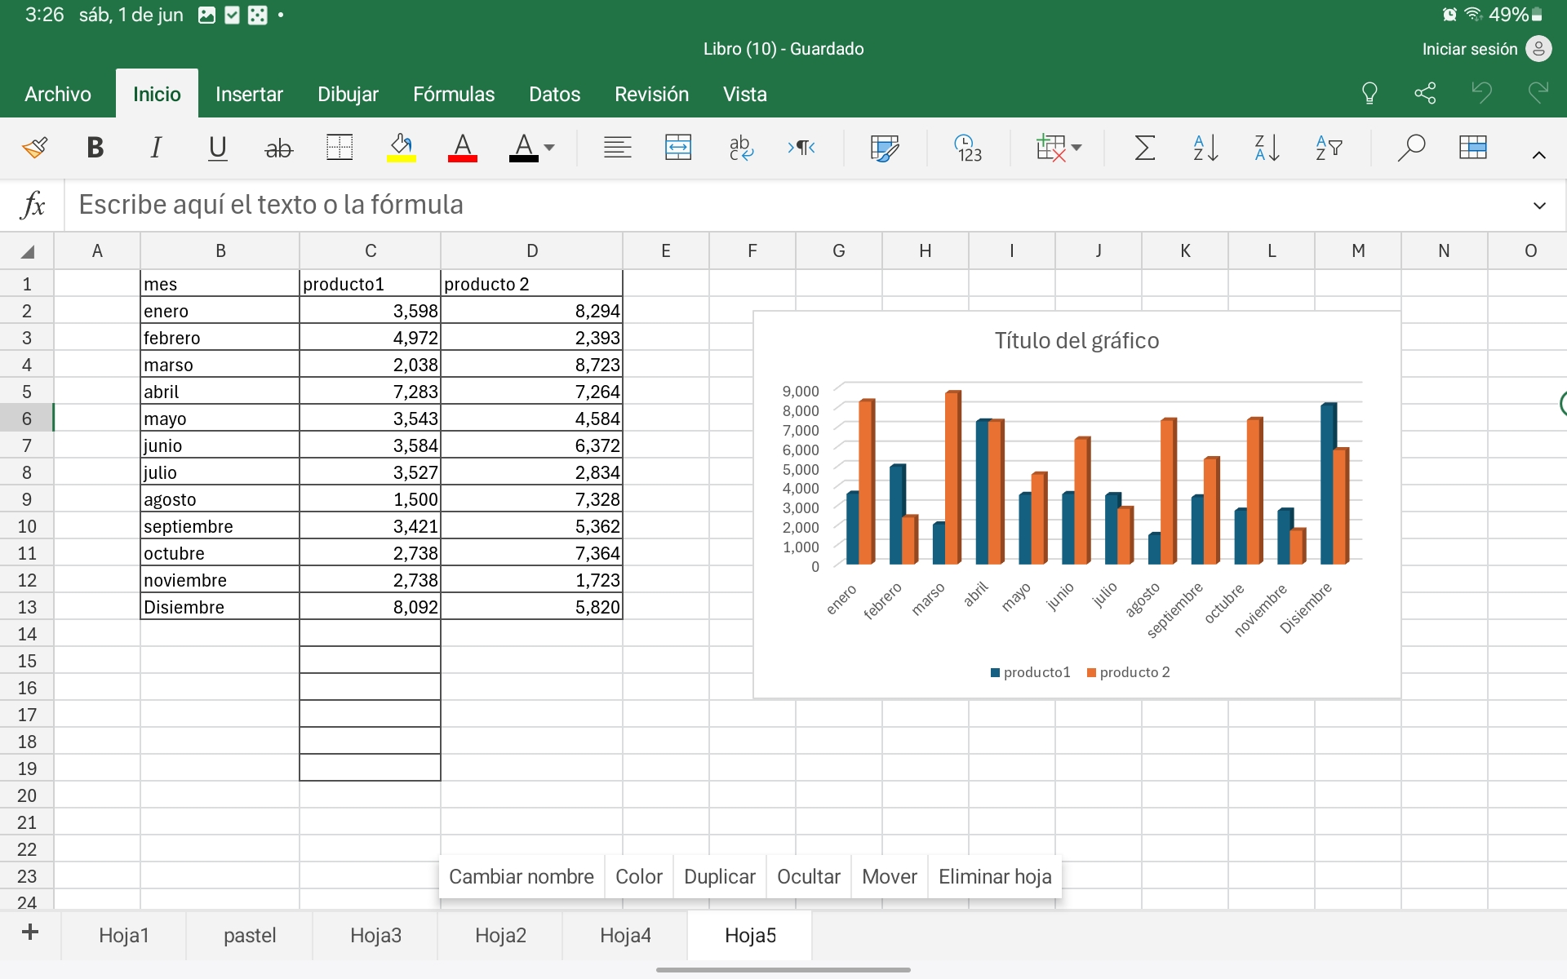Click the merge and center cells icon

(x=678, y=148)
